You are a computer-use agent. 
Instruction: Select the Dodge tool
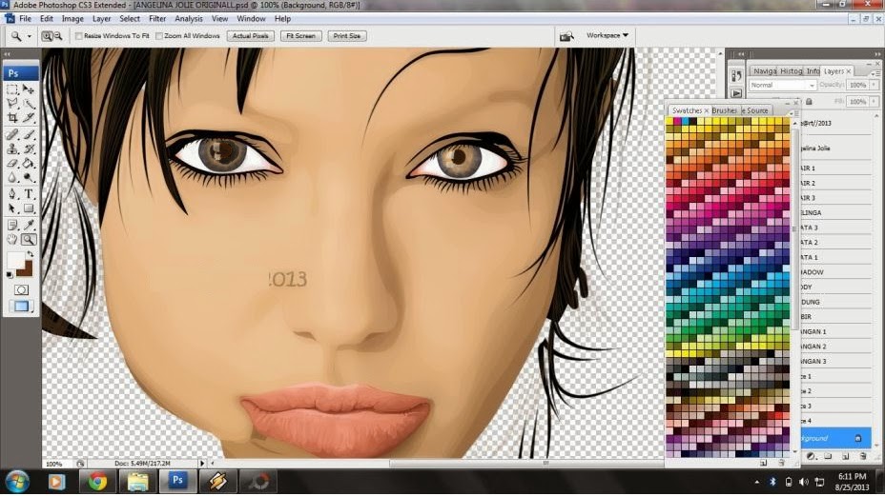(x=29, y=178)
